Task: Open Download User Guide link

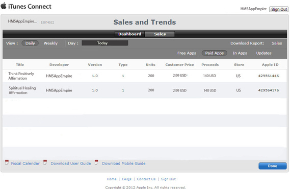Action: click(x=71, y=163)
